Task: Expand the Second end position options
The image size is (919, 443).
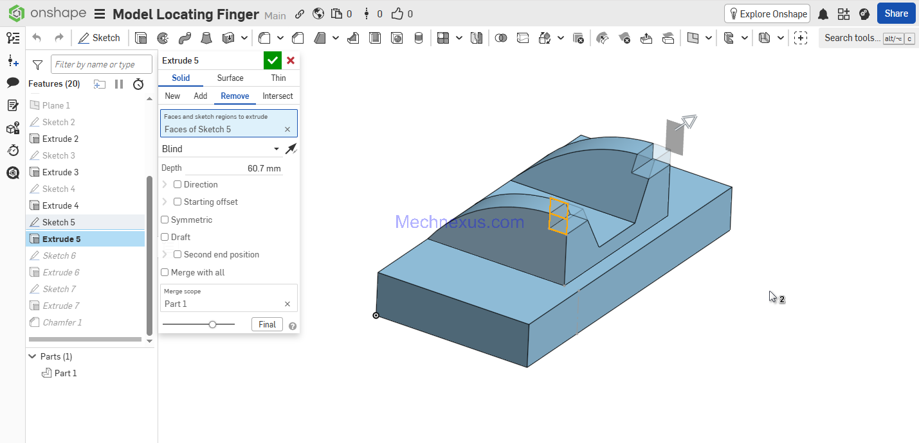Action: pyautogui.click(x=165, y=254)
